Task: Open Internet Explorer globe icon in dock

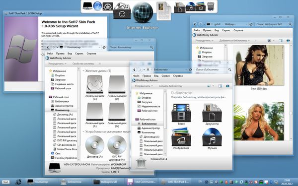Action: point(143,12)
